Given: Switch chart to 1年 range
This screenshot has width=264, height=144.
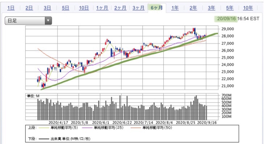Looking at the screenshot, I should (x=175, y=8).
